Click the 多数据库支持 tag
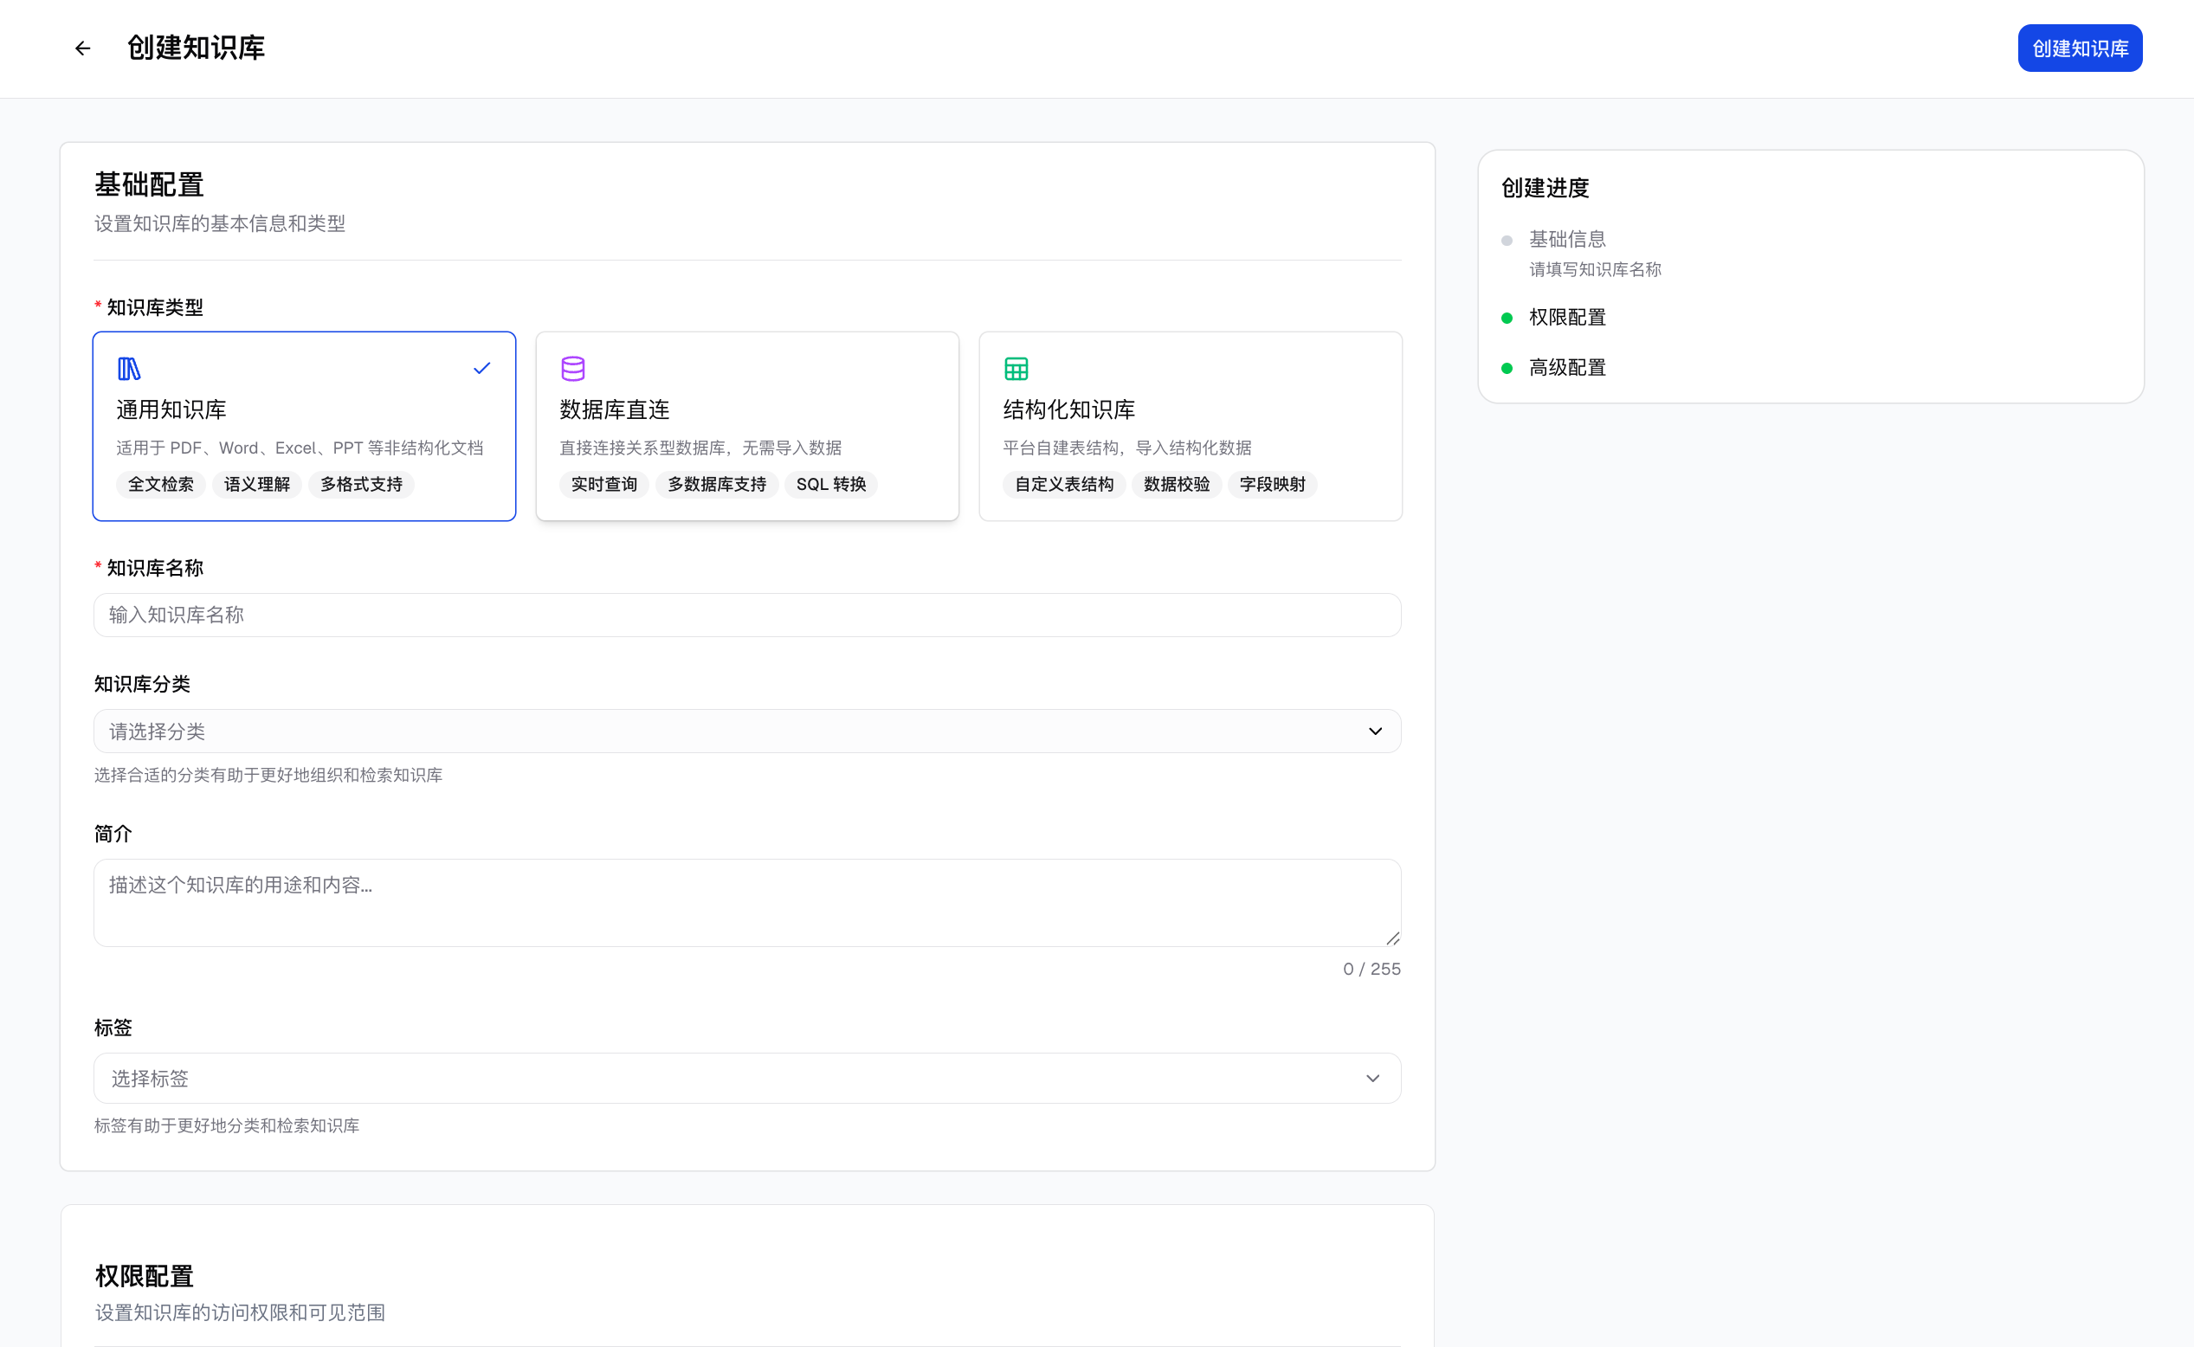Viewport: 2194px width, 1347px height. tap(717, 484)
